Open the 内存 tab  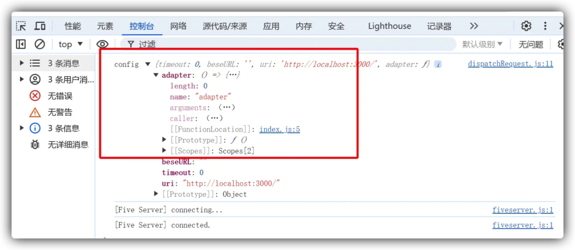(x=303, y=26)
